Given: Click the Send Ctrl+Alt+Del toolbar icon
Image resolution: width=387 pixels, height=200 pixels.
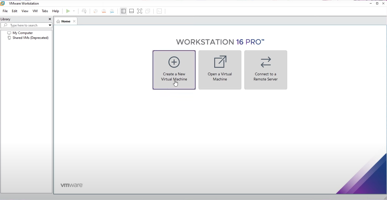Looking at the screenshot, I should click(x=84, y=11).
